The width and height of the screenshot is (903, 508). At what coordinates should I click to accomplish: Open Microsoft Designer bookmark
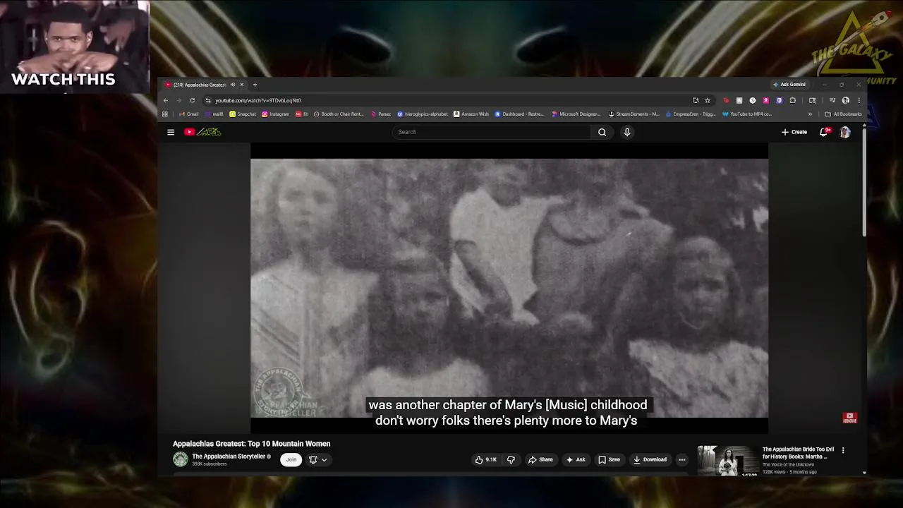(576, 114)
